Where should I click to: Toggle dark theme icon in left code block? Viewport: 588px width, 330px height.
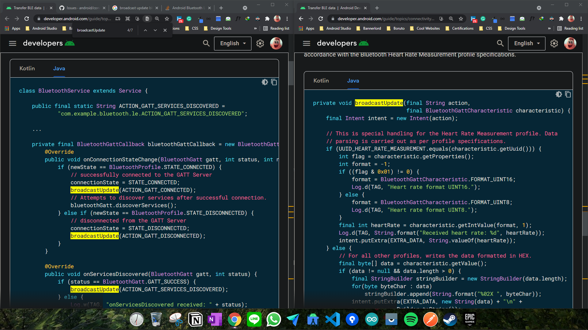pos(265,82)
